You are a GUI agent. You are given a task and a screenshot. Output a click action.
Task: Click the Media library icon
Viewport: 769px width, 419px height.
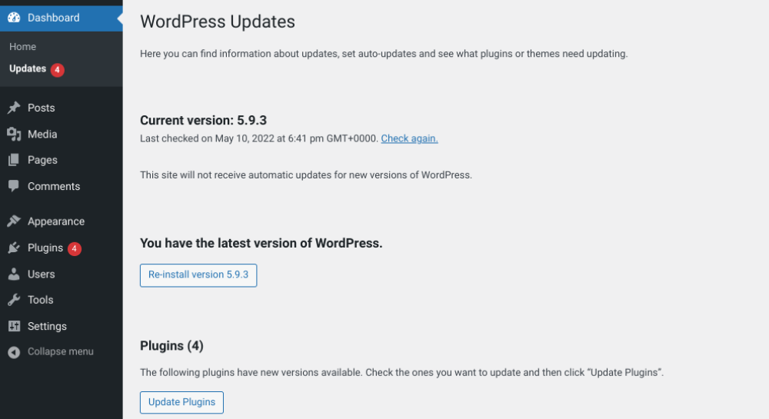click(14, 135)
